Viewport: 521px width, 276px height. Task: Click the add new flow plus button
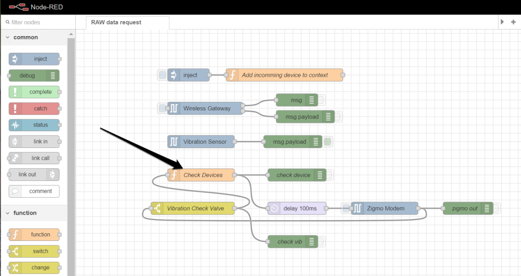pyautogui.click(x=513, y=22)
